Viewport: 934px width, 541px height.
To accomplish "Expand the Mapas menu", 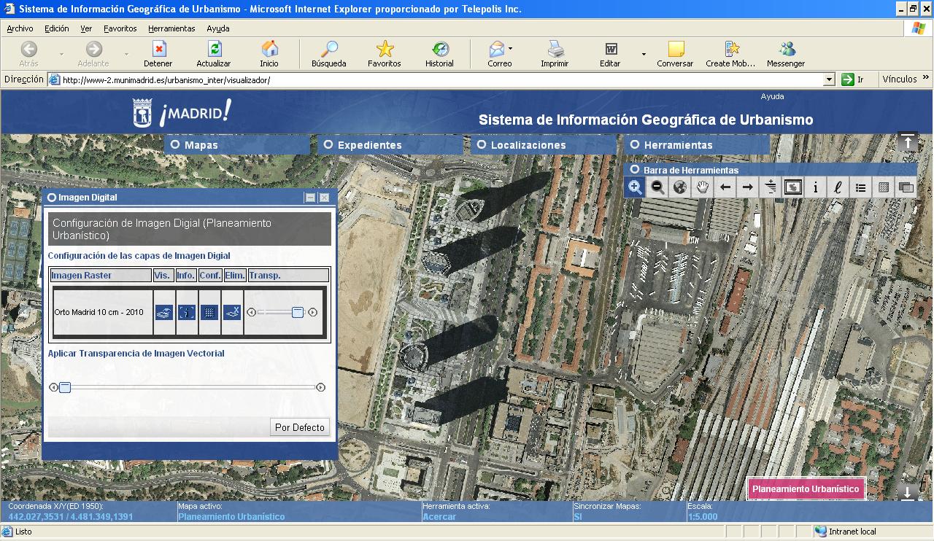I will tap(175, 145).
